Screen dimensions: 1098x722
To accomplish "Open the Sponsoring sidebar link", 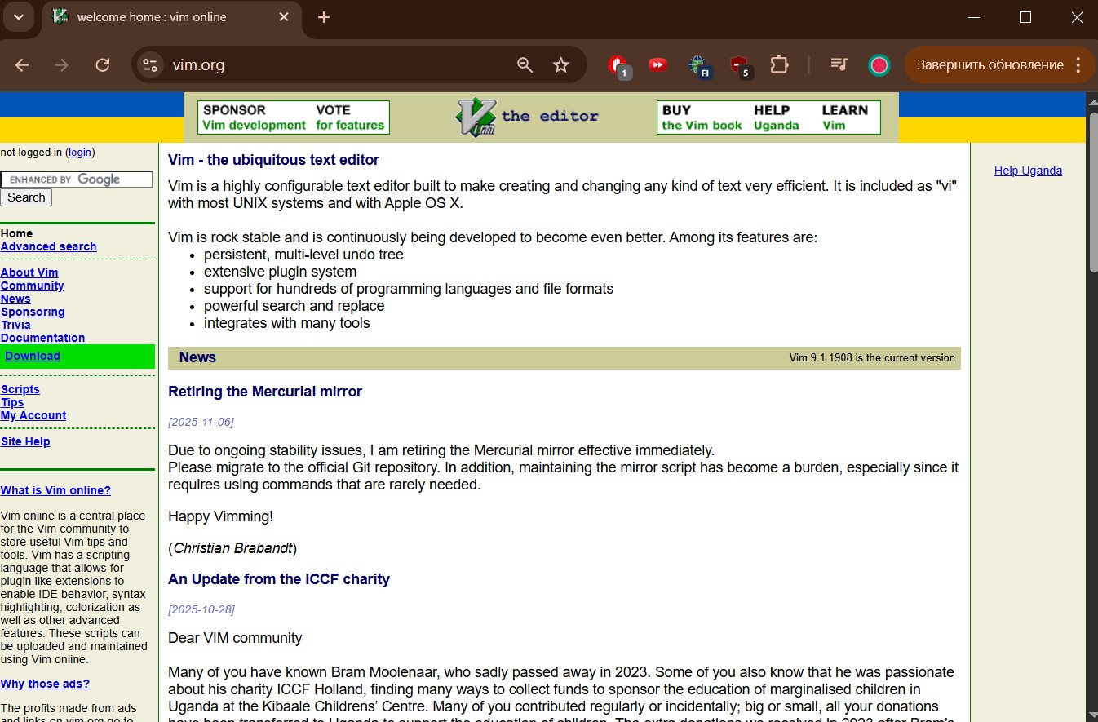I will [x=33, y=312].
